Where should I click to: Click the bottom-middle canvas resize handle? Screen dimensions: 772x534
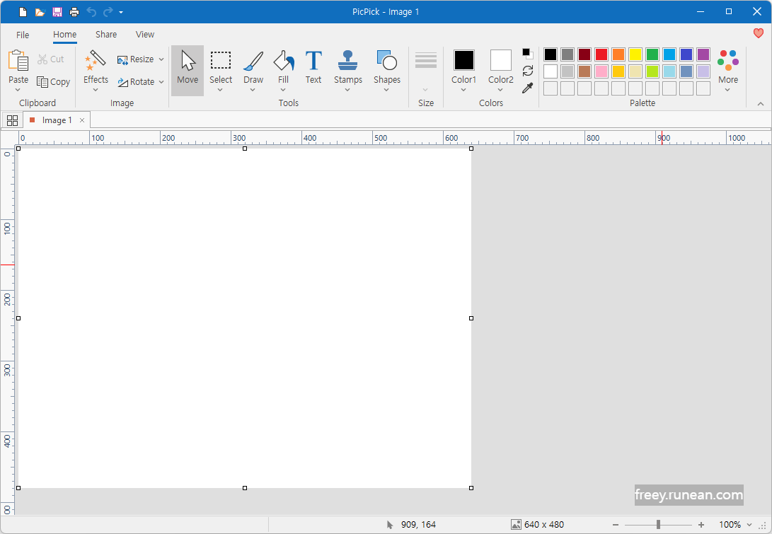[245, 488]
